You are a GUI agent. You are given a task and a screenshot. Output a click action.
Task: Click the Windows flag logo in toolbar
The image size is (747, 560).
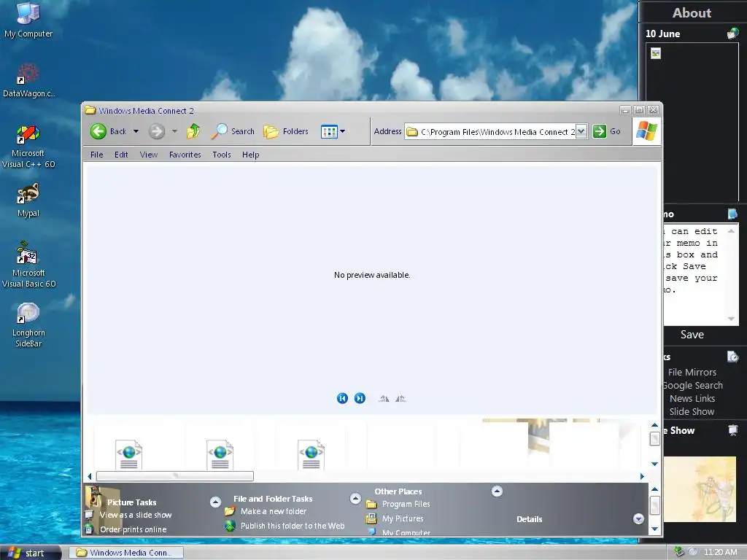(x=646, y=131)
